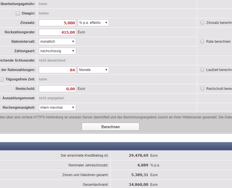Click the Nominaler Jahreszinssatz result 4,889
The height and width of the screenshot is (188, 232).
click(143, 165)
